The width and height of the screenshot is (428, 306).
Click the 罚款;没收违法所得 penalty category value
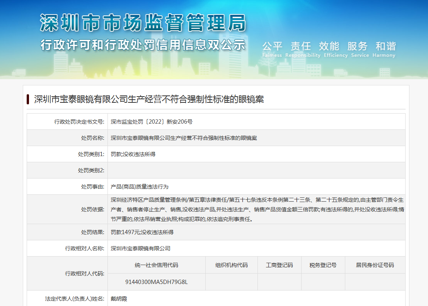point(133,154)
